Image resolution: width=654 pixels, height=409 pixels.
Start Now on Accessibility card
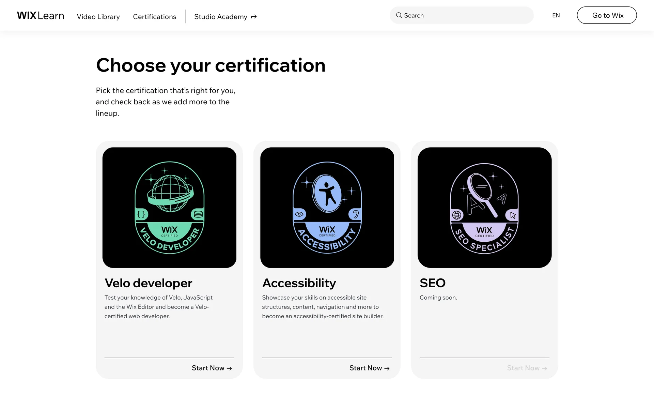coord(369,368)
